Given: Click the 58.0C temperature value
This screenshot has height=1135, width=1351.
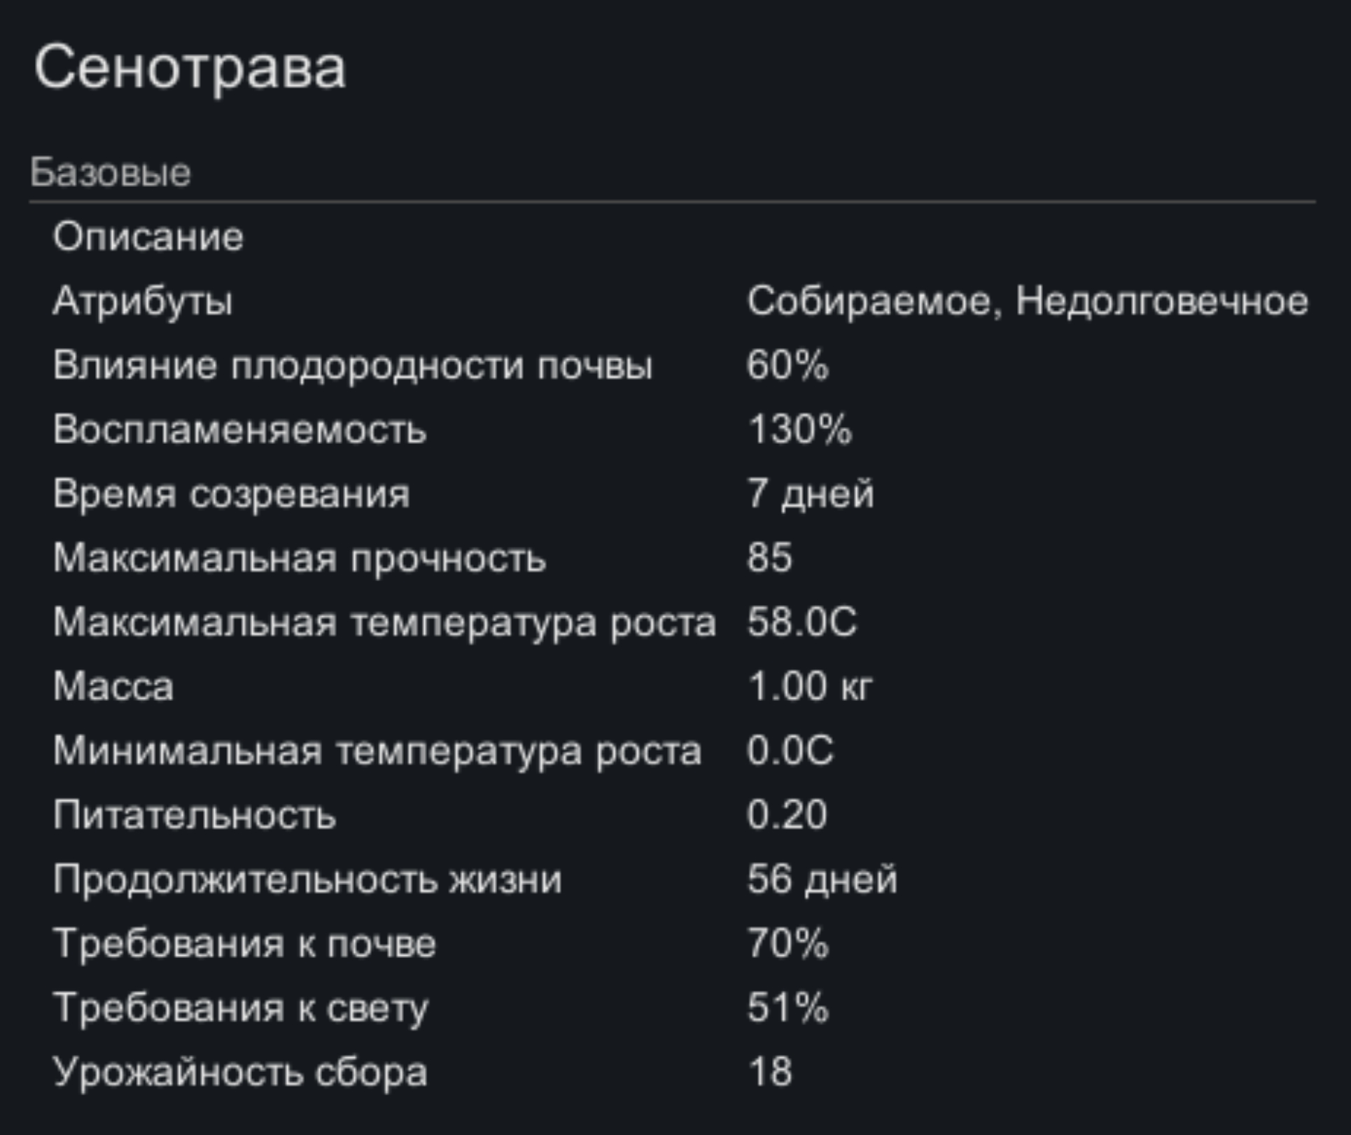Looking at the screenshot, I should click(801, 622).
